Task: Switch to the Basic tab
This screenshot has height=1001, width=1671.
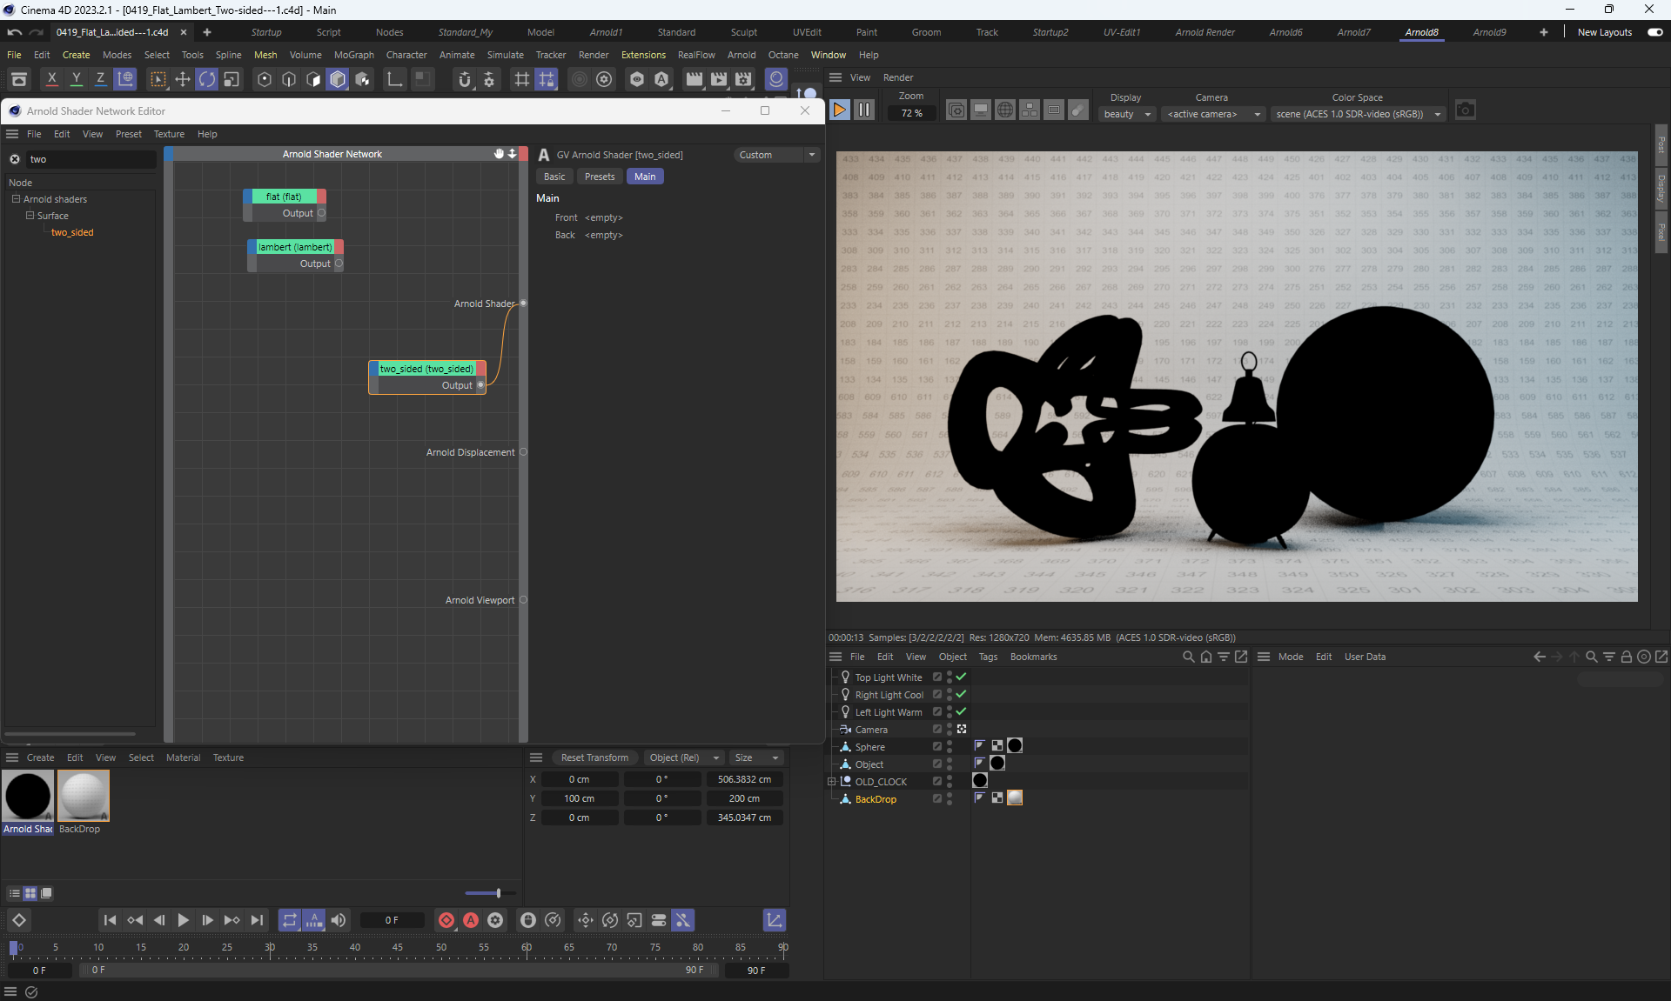Action: pyautogui.click(x=554, y=177)
